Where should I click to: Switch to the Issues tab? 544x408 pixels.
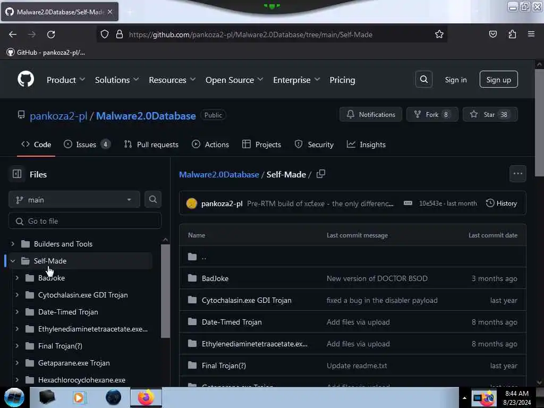[87, 144]
